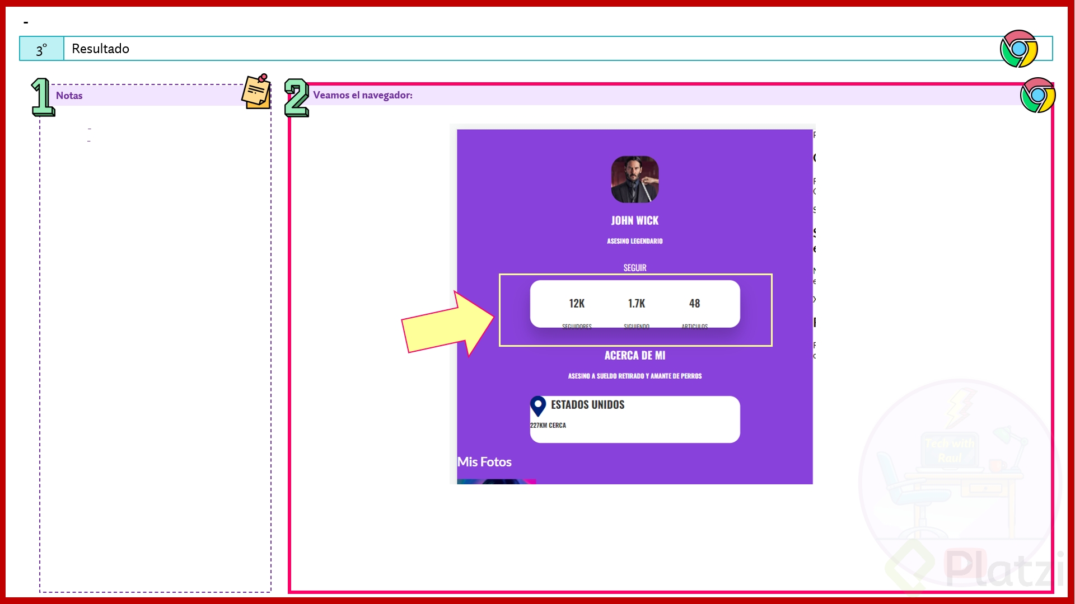Click the sticky note icon above Notas

point(256,91)
